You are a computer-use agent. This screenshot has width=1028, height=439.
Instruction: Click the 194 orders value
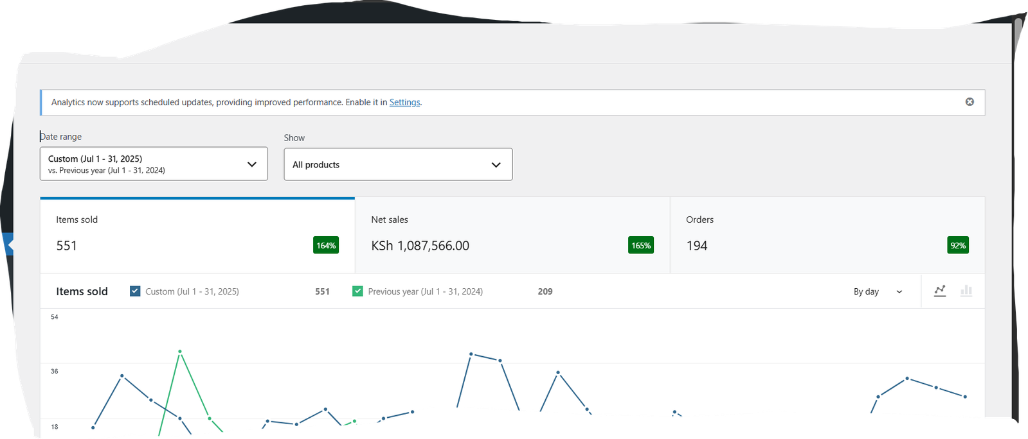(x=697, y=246)
